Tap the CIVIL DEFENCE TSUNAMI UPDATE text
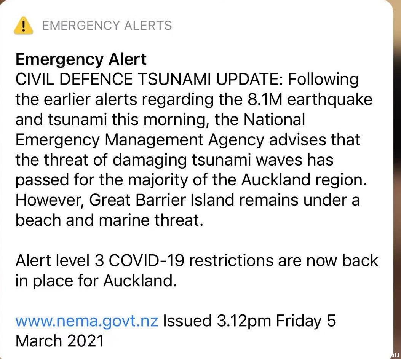Image resolution: width=401 pixels, height=359 pixels. (x=149, y=79)
